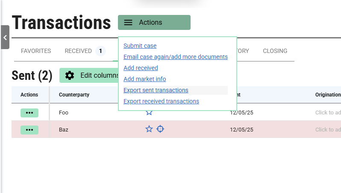Select Add received menu entry

tap(141, 68)
